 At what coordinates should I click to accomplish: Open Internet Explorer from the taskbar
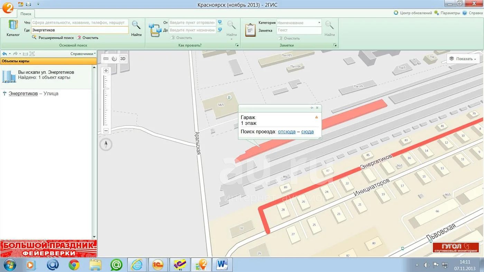(137, 265)
